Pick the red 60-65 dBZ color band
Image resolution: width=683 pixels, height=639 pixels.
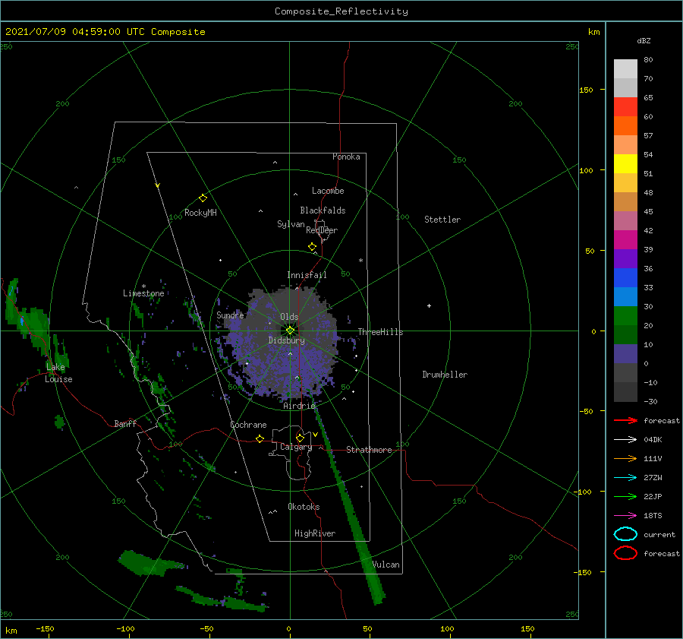[x=625, y=107]
